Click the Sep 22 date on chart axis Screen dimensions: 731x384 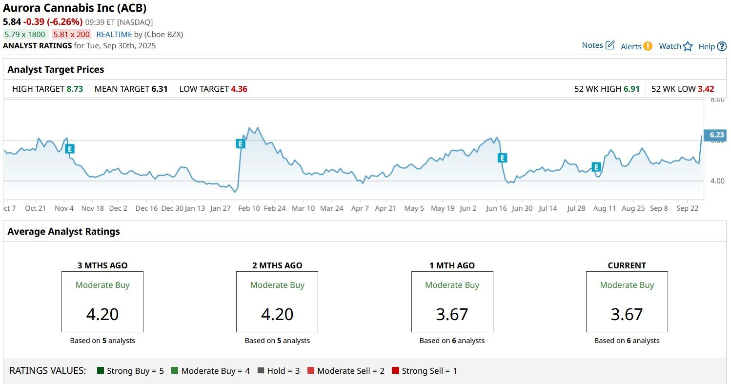coord(688,208)
